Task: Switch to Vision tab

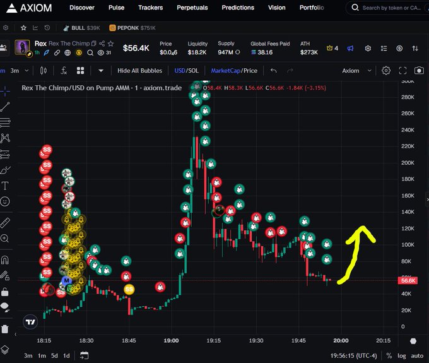Action: pos(276,8)
